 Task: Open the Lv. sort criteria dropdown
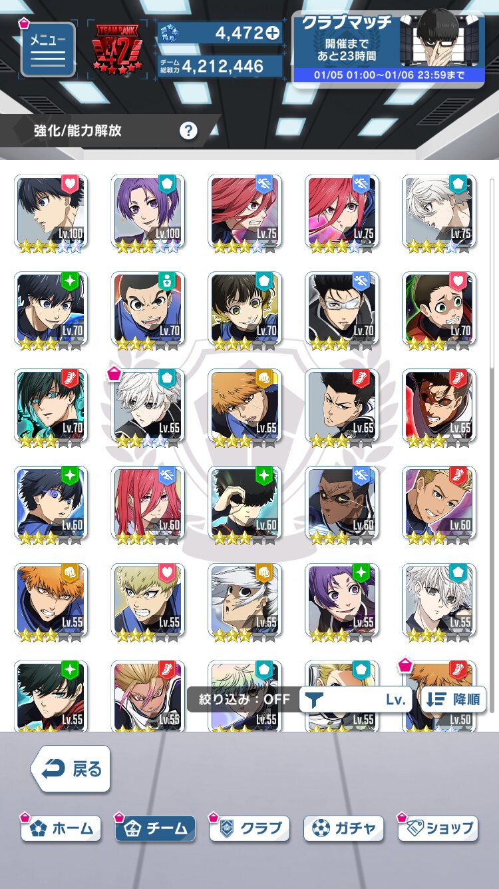pos(355,700)
